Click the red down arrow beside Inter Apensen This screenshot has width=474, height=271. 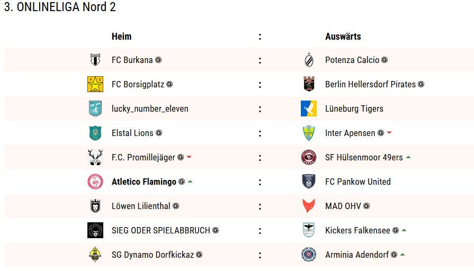pos(389,132)
